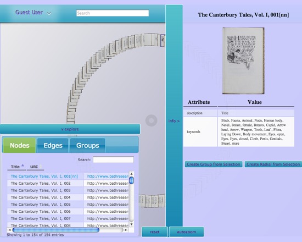Screen dimensions: 302x242
Task: Sort table by Title column
Action: (16, 167)
